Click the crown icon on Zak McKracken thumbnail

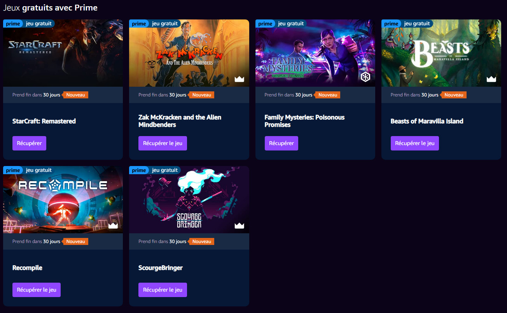(x=239, y=79)
